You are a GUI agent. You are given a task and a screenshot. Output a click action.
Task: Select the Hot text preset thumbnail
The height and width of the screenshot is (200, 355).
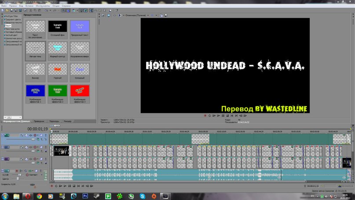[x=58, y=70]
